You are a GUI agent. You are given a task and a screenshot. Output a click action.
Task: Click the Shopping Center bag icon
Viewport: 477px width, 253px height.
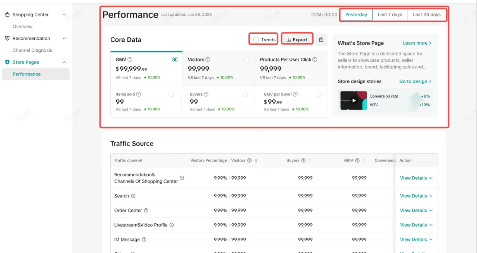click(x=7, y=15)
